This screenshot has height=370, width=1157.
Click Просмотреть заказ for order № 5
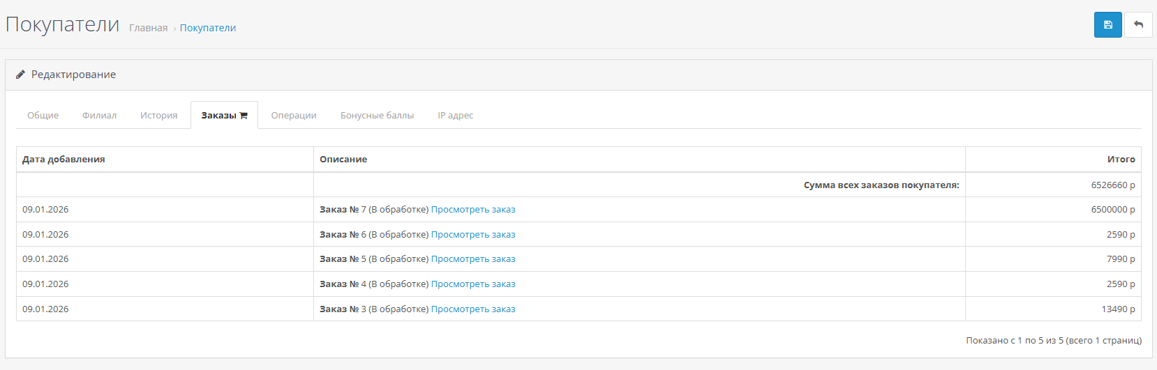point(473,259)
